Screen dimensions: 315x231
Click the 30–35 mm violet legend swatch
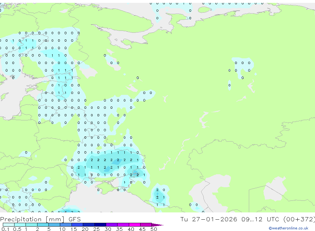(112, 225)
